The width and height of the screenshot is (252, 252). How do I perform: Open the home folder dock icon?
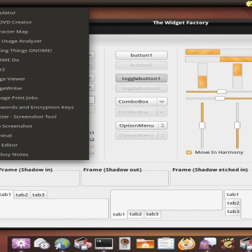[145, 244]
